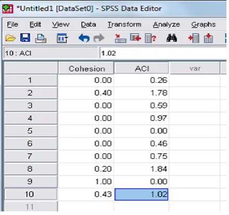Open the Graphs menu
The width and height of the screenshot is (229, 215).
point(204,24)
